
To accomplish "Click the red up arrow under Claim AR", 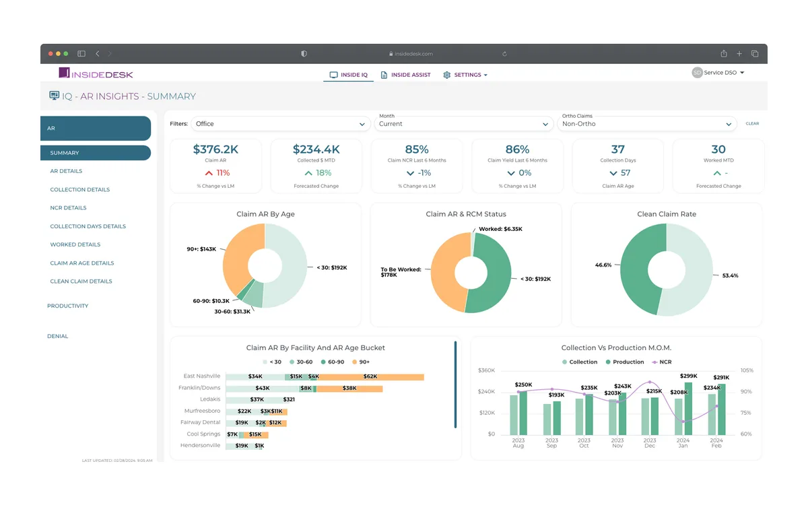I will coord(208,173).
